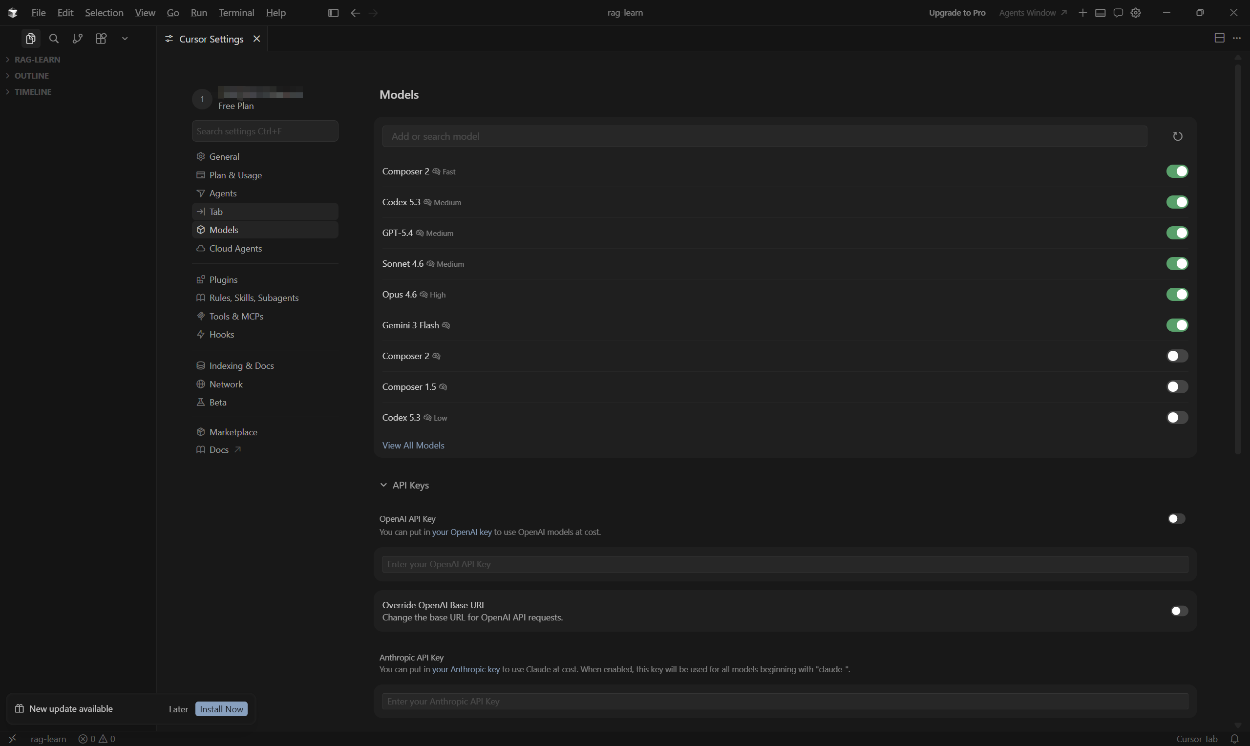The image size is (1250, 746).
Task: Click the settings page vertical scrollbar
Action: [x=1237, y=259]
